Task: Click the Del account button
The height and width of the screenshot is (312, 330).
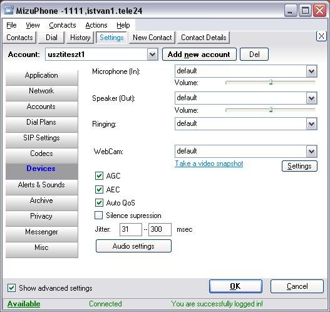Action: (x=254, y=55)
